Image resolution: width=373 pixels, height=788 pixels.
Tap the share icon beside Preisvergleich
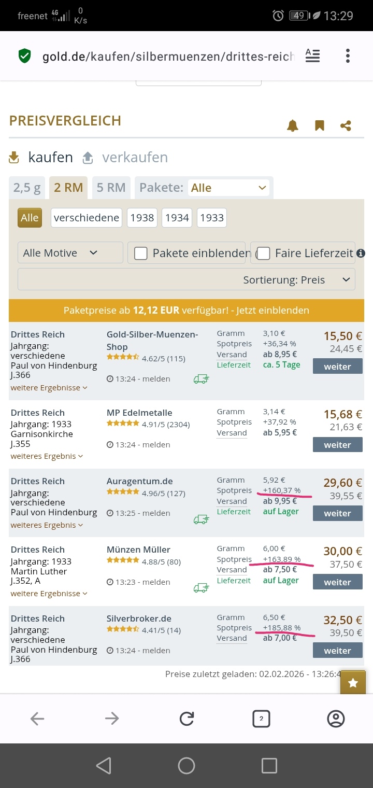point(346,125)
